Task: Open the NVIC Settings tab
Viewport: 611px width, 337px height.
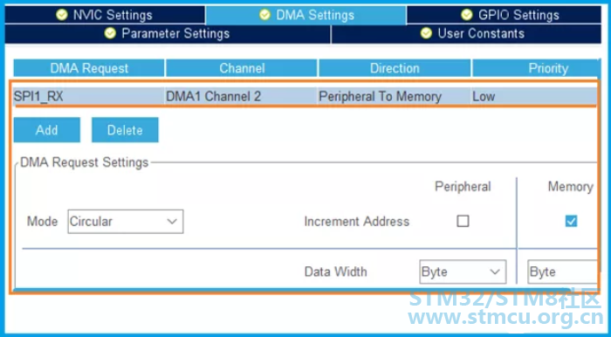Action: click(x=105, y=15)
